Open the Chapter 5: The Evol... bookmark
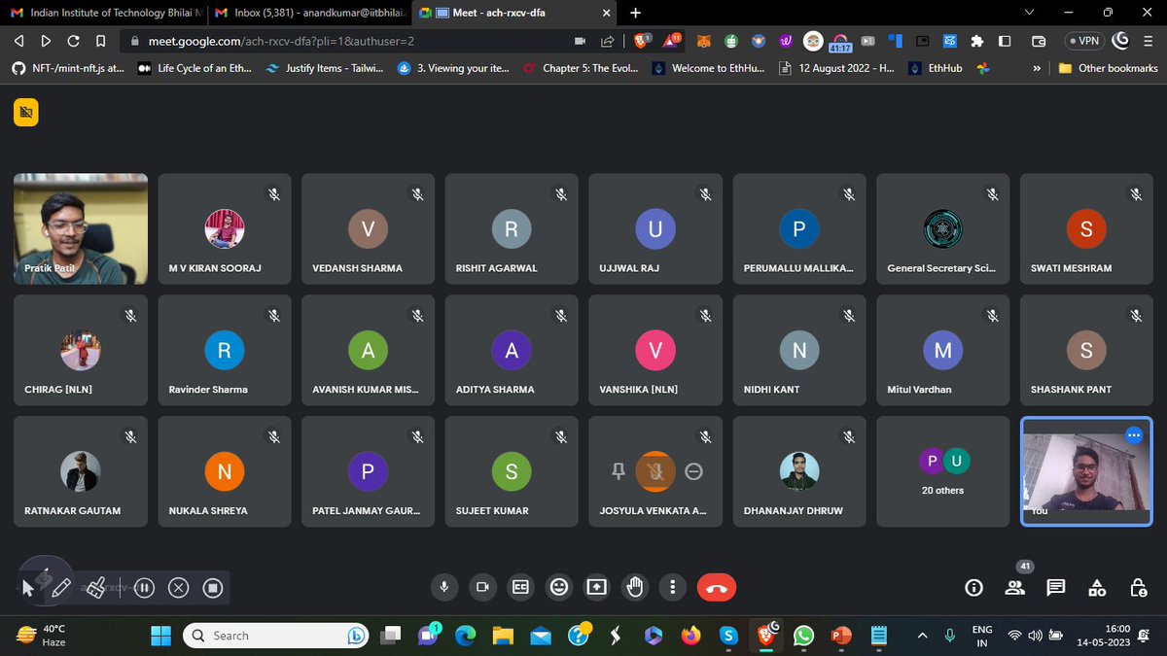Viewport: 1167px width, 656px height. 581,68
